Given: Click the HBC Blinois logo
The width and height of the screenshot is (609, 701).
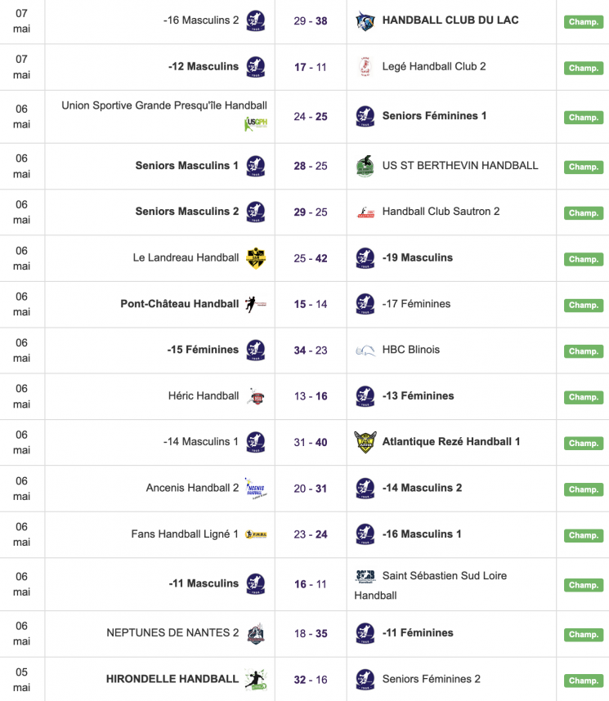Looking at the screenshot, I should [365, 350].
